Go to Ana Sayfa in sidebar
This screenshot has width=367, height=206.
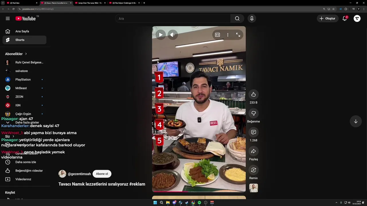(x=24, y=31)
